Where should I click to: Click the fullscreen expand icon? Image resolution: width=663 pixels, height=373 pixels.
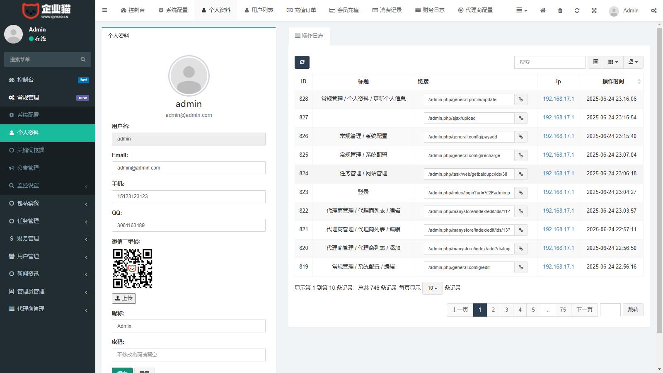[594, 10]
